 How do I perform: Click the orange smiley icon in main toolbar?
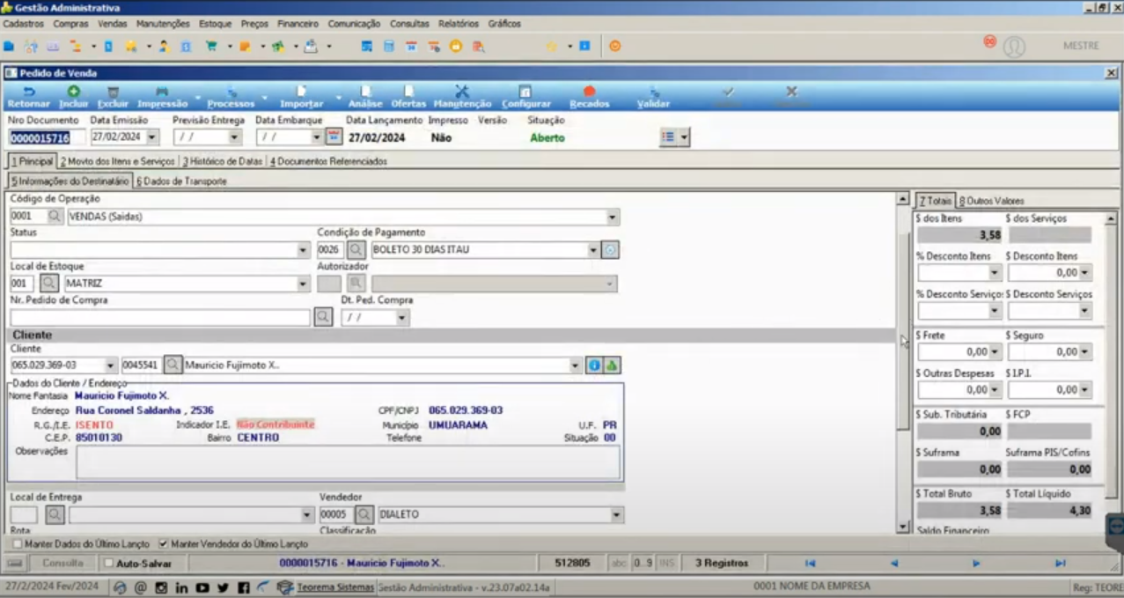click(x=614, y=46)
